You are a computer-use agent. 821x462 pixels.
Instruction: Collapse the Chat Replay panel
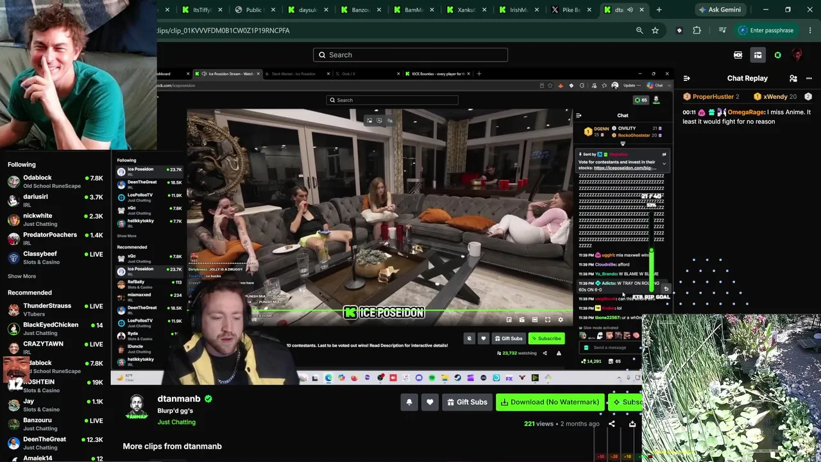click(x=687, y=78)
